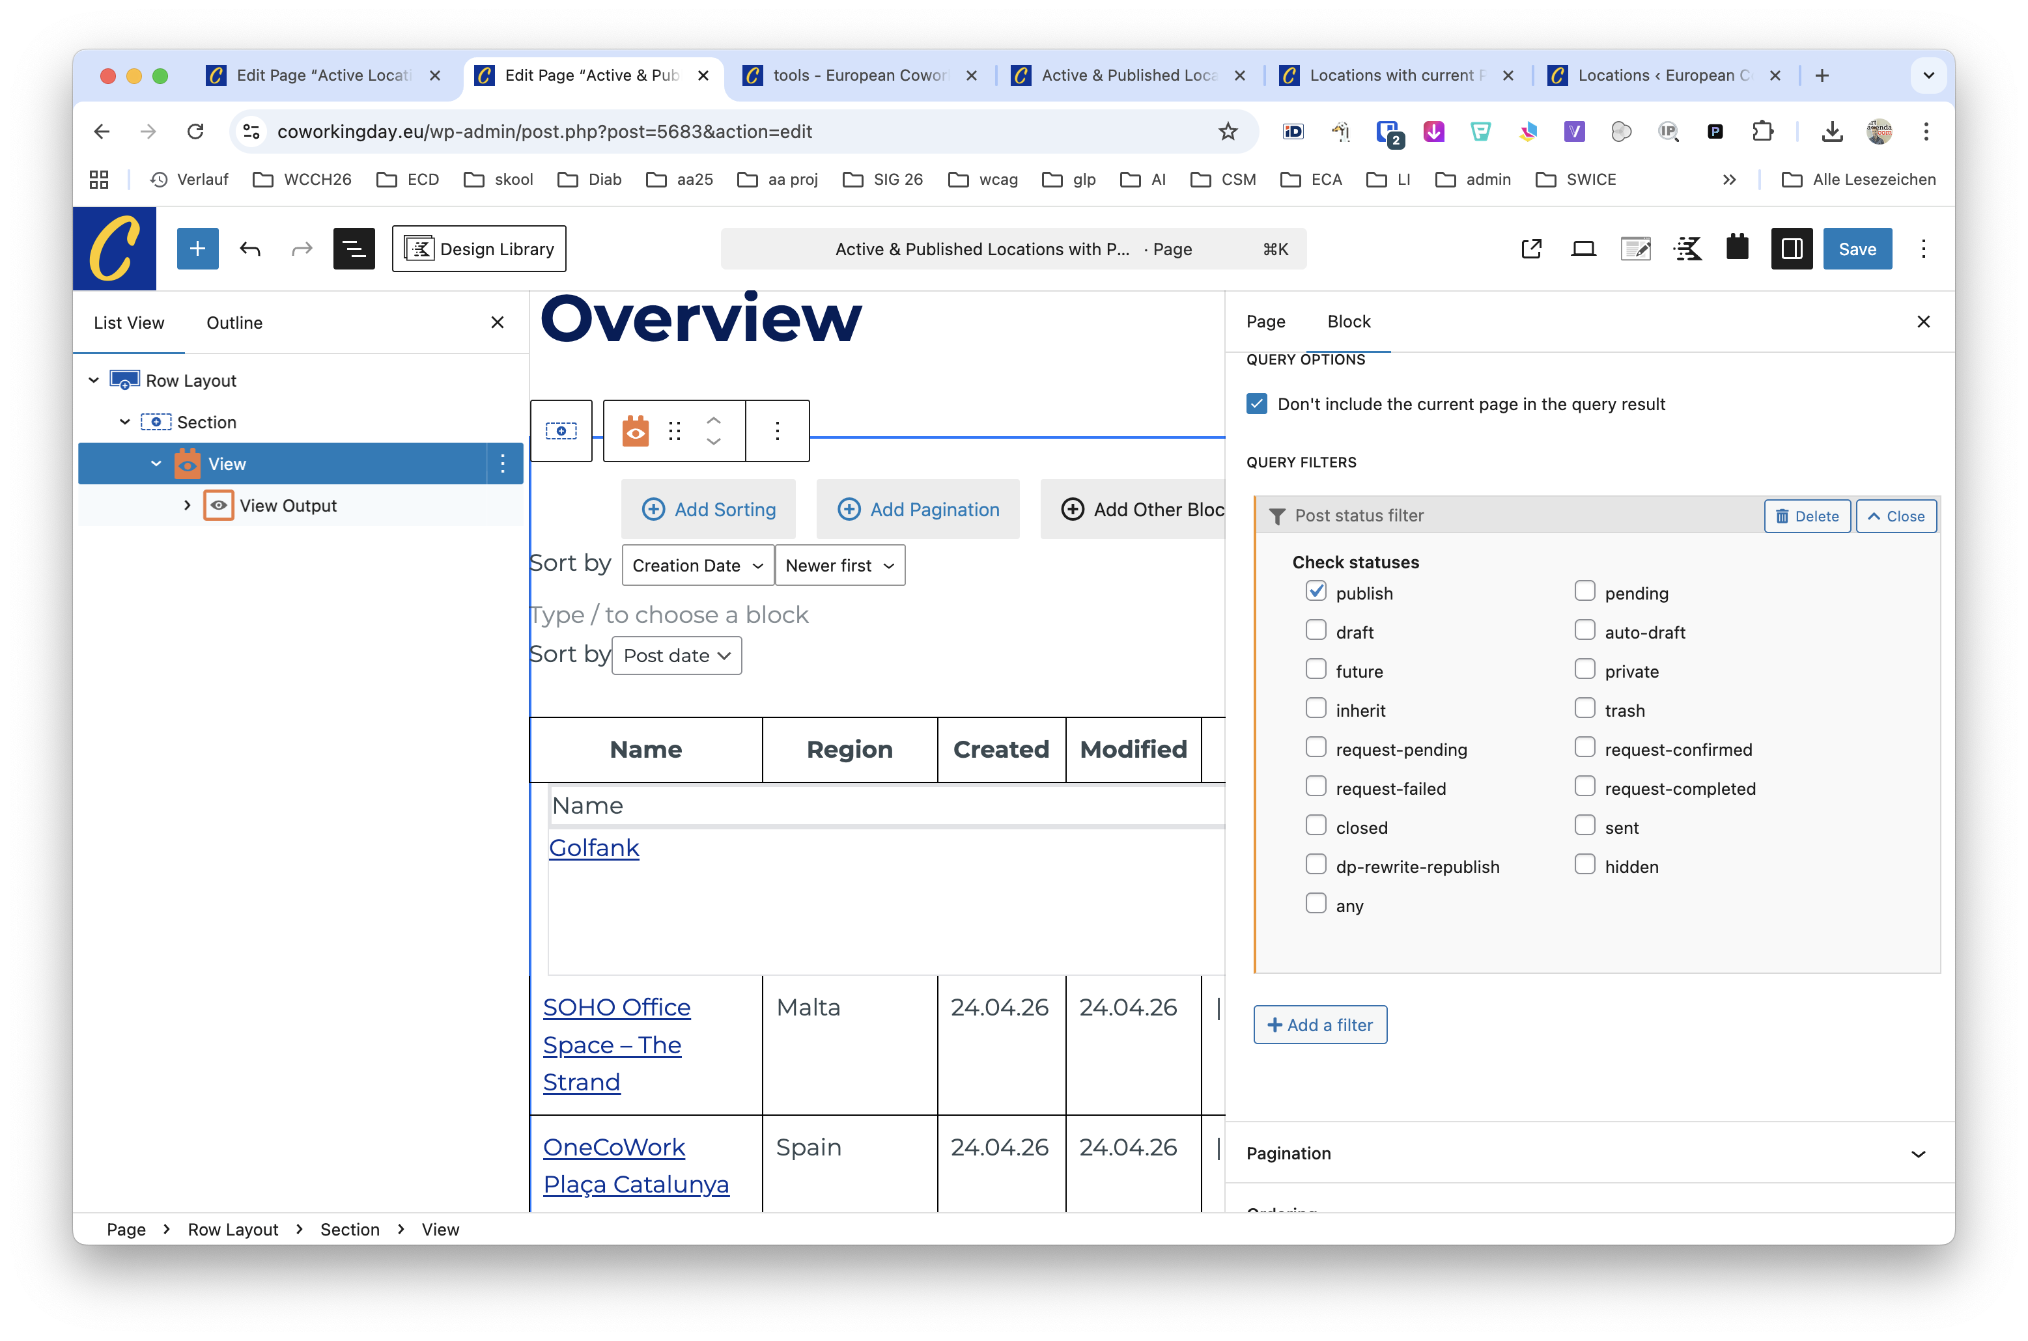Open the page in a new tab icon
This screenshot has height=1341, width=2028.
tap(1531, 249)
